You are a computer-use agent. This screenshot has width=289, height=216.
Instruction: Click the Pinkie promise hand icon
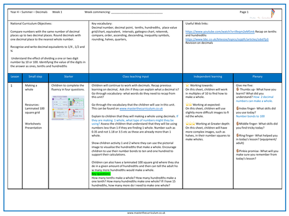(x=238, y=151)
